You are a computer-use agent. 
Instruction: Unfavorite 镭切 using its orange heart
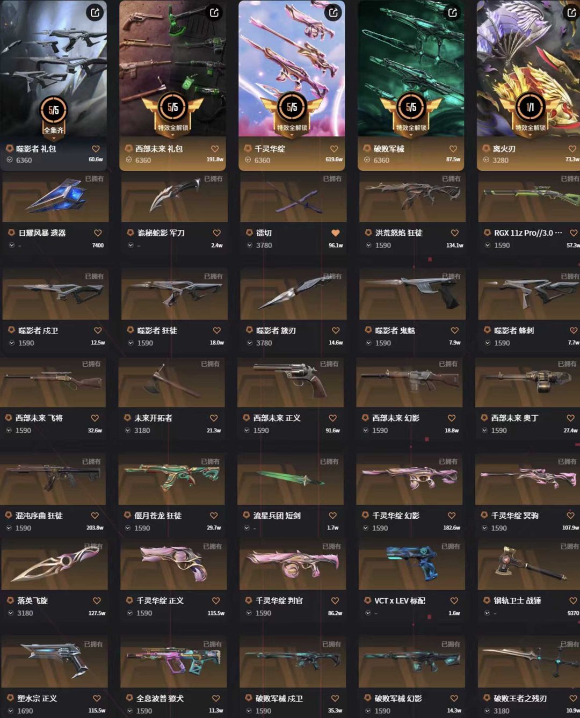336,233
